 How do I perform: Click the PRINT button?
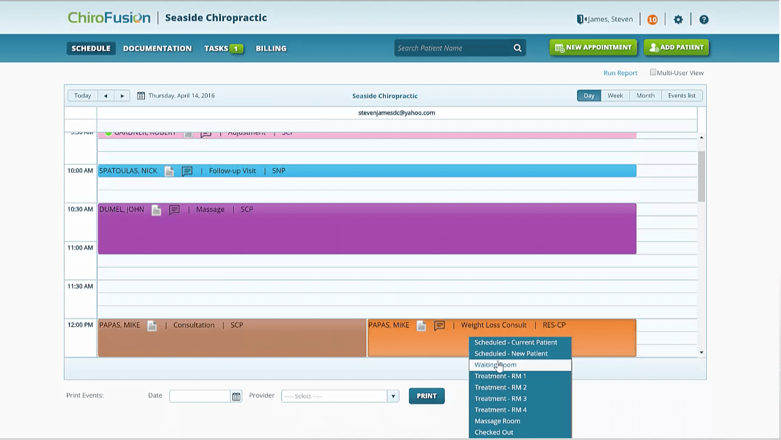pos(427,396)
